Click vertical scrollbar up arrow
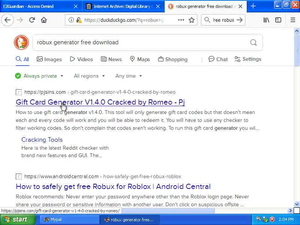The width and height of the screenshot is (300, 225). pyautogui.click(x=297, y=31)
